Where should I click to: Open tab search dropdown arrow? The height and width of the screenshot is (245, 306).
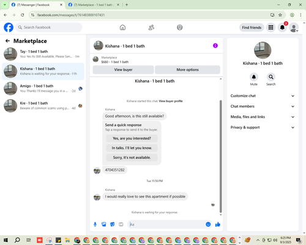click(x=5, y=5)
